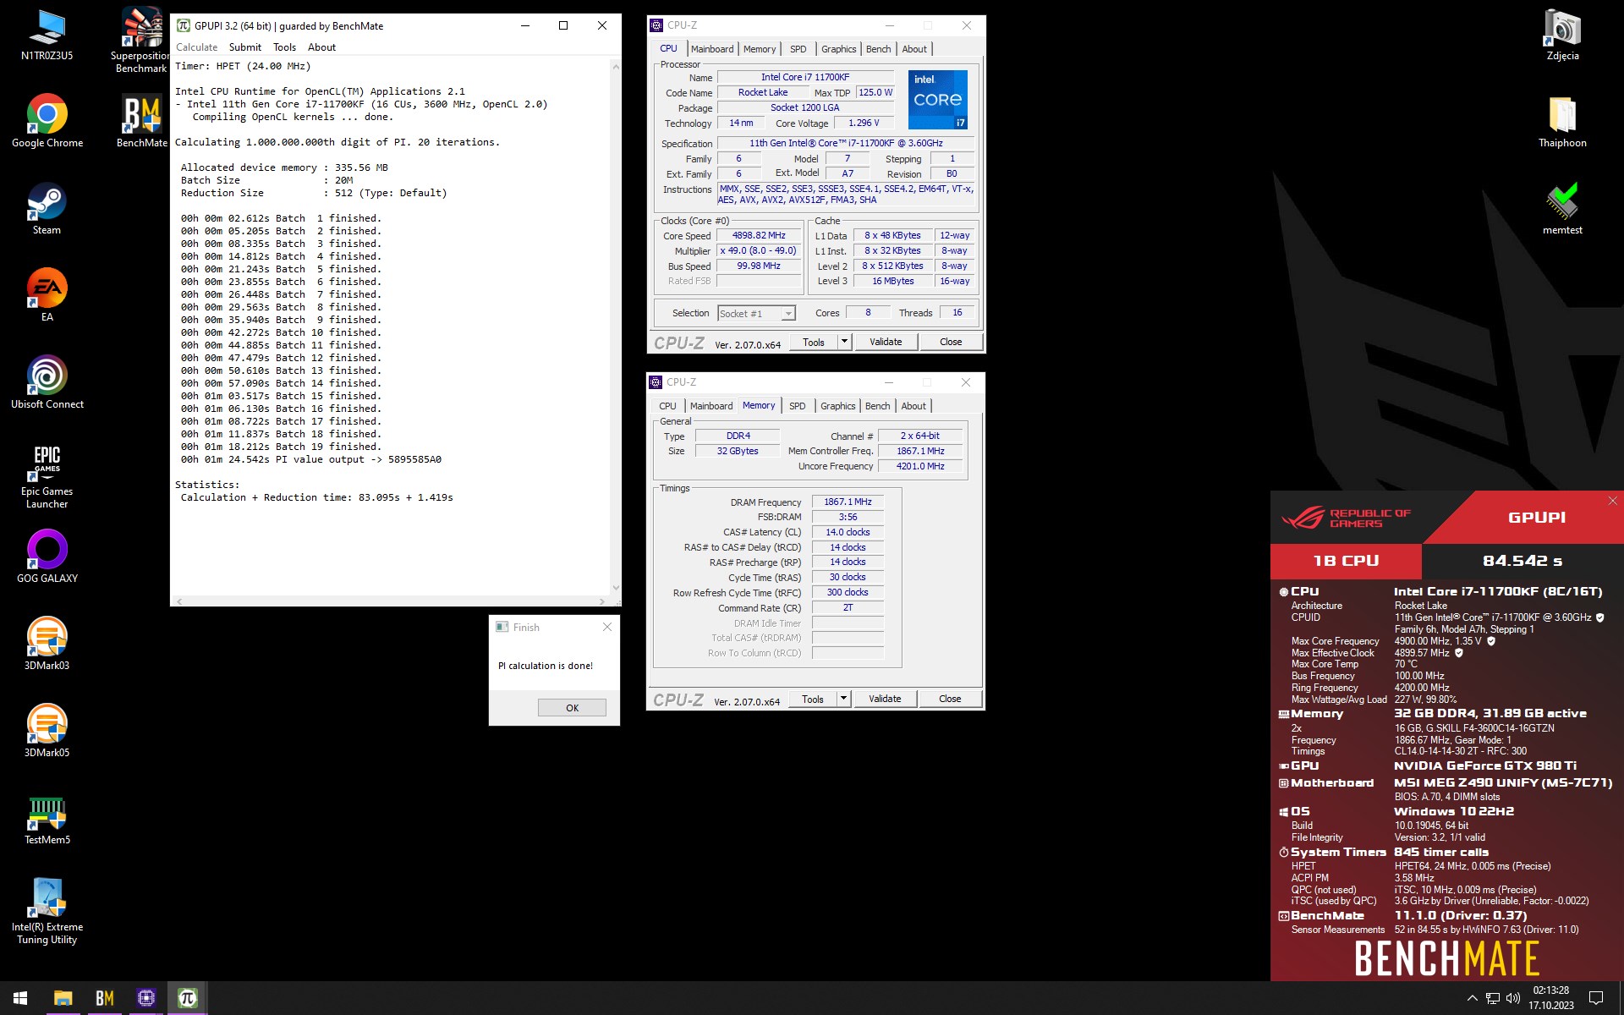
Task: Open Ubisoft Connect desktop icon
Action: point(47,382)
